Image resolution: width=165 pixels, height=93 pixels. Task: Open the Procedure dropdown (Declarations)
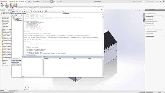tap(103, 13)
